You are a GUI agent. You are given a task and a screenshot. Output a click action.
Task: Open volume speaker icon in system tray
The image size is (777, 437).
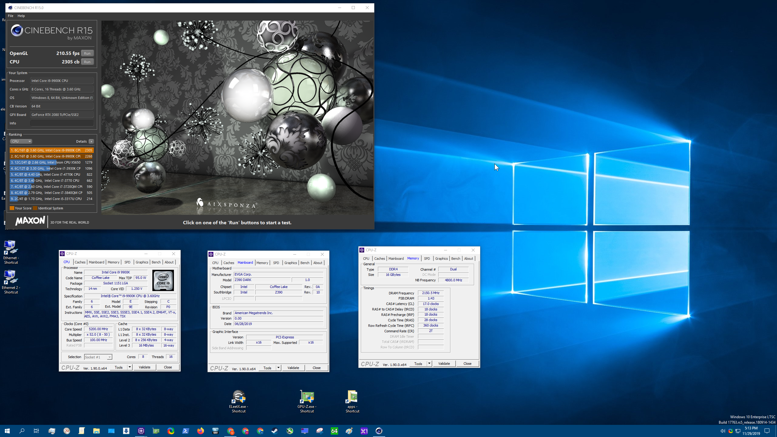click(723, 431)
